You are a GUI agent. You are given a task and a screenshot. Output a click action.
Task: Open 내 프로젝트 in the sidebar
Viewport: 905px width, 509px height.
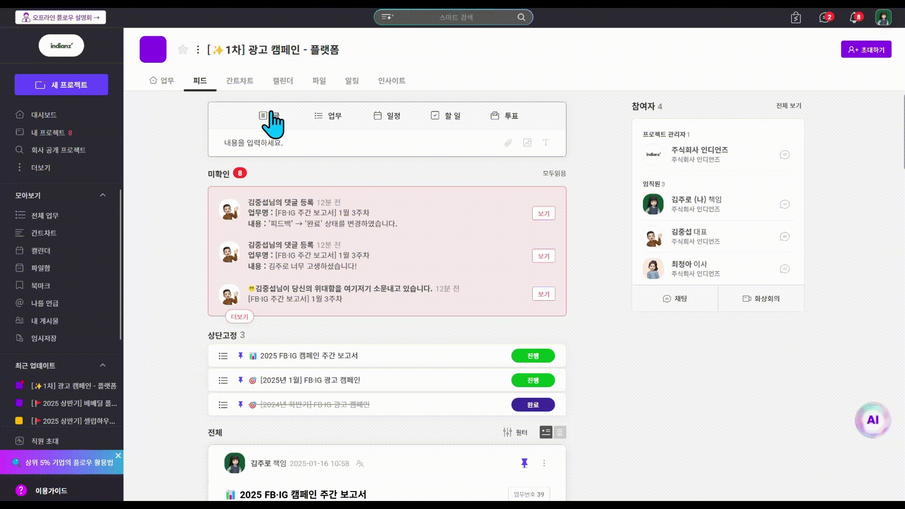click(x=48, y=132)
